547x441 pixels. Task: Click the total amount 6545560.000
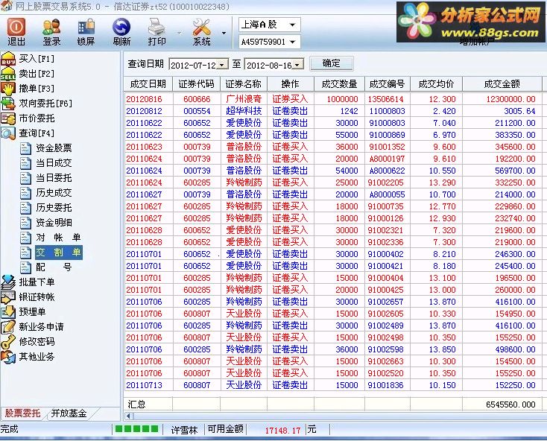click(x=510, y=404)
